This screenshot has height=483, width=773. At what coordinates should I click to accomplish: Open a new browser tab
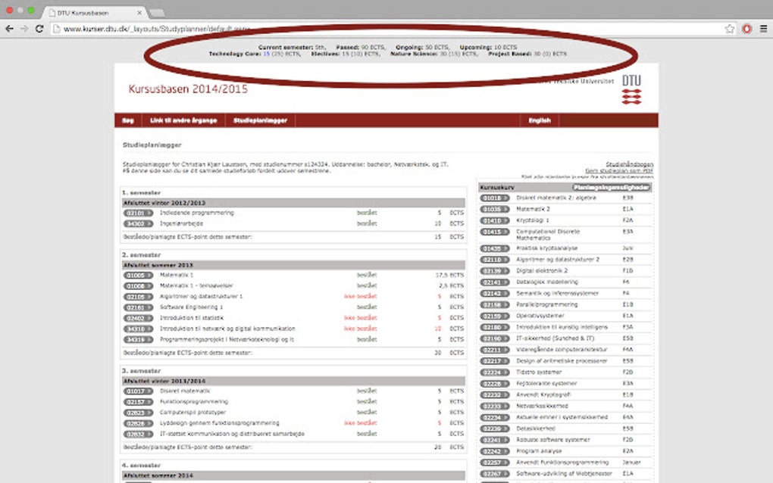click(x=158, y=12)
